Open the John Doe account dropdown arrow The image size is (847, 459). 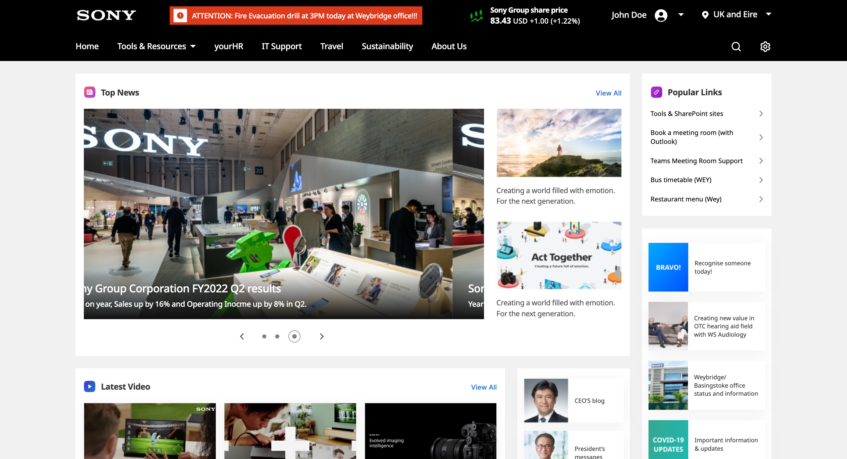coord(681,15)
